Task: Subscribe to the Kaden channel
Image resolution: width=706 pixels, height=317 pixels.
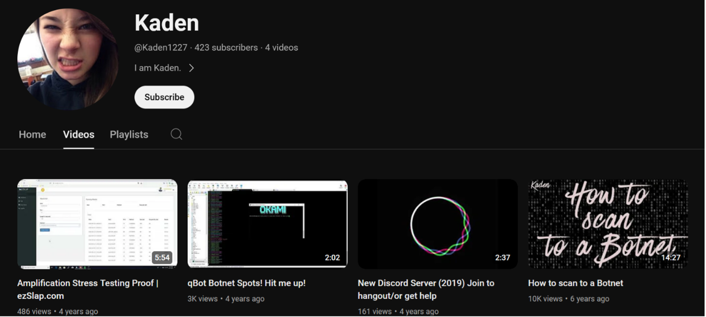Action: click(x=164, y=97)
